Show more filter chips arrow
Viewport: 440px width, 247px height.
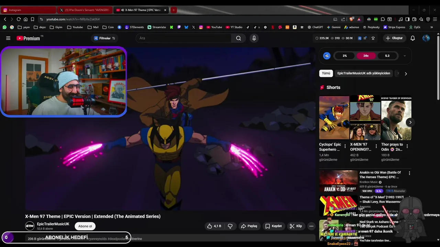pos(406,73)
